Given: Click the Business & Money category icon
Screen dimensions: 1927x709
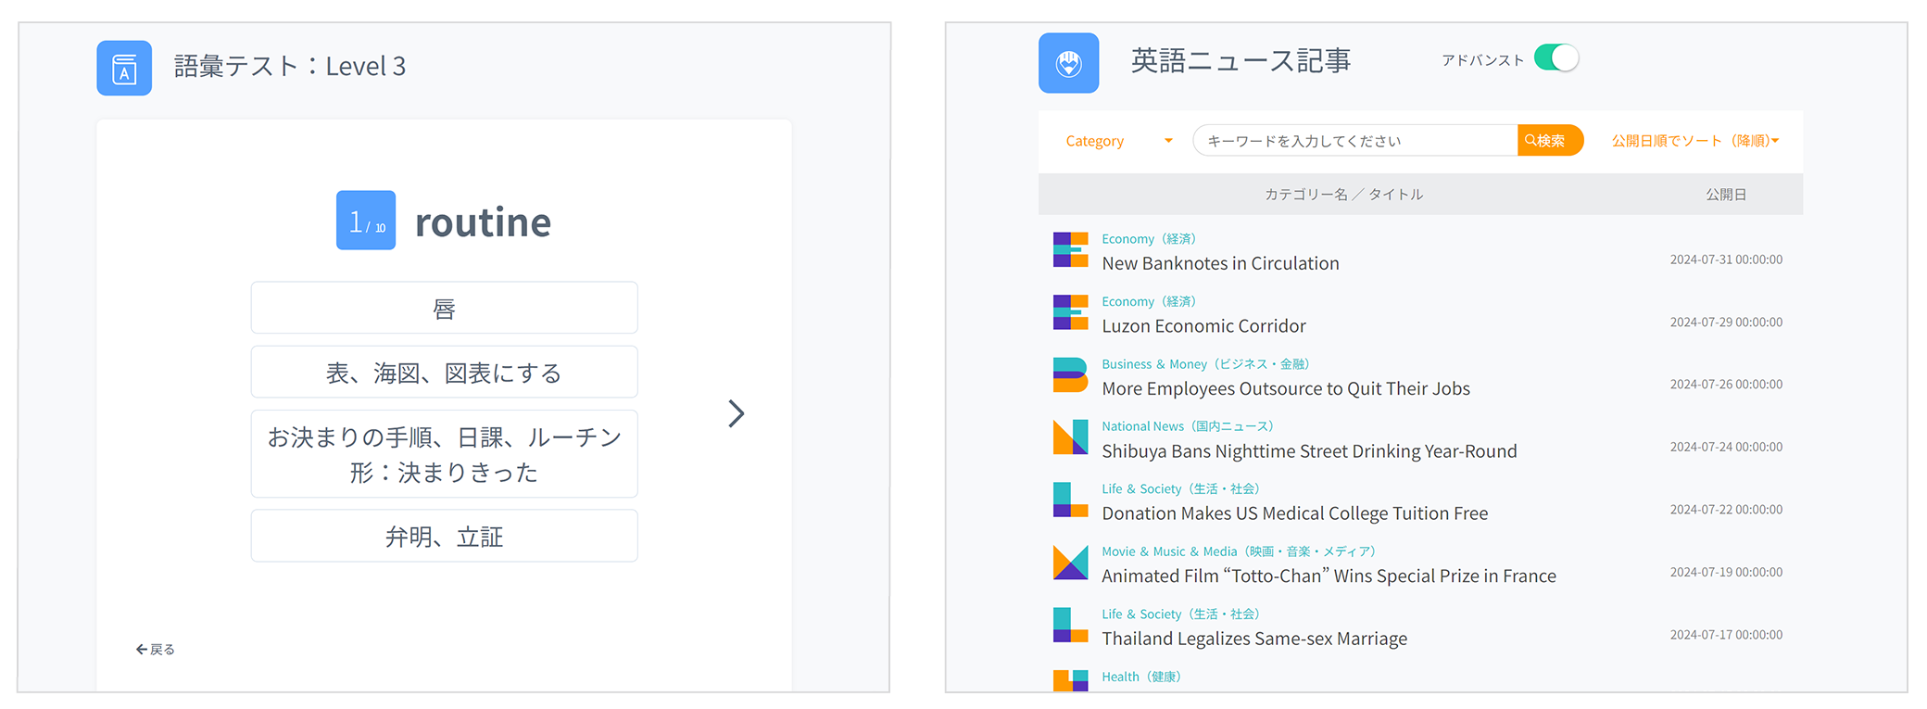Looking at the screenshot, I should click(1070, 375).
